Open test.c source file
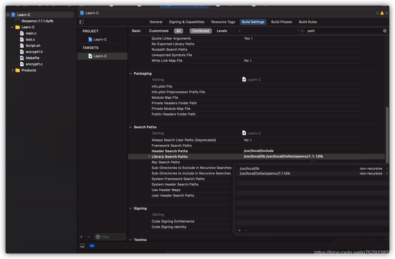This screenshot has width=395, height=259. pyautogui.click(x=30, y=39)
